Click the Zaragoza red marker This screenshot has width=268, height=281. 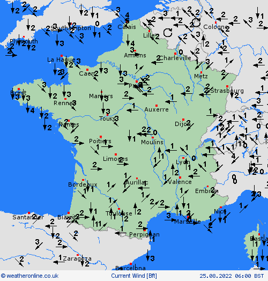pos(78,255)
